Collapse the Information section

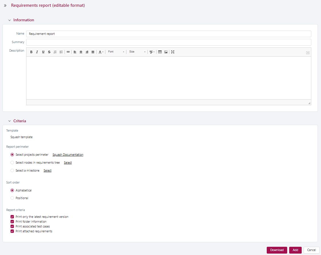9,20
